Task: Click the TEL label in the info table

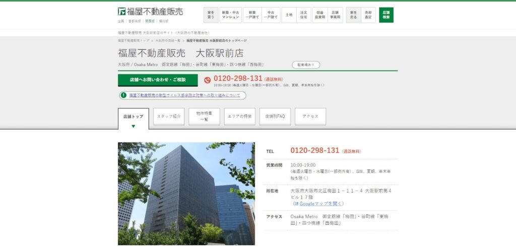Action: [x=270, y=152]
